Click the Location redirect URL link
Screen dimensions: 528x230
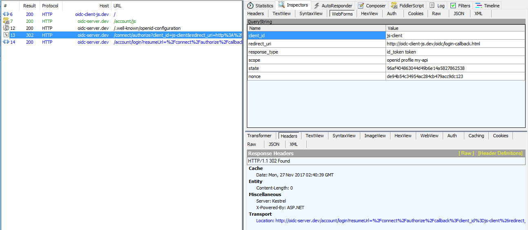coord(391,221)
